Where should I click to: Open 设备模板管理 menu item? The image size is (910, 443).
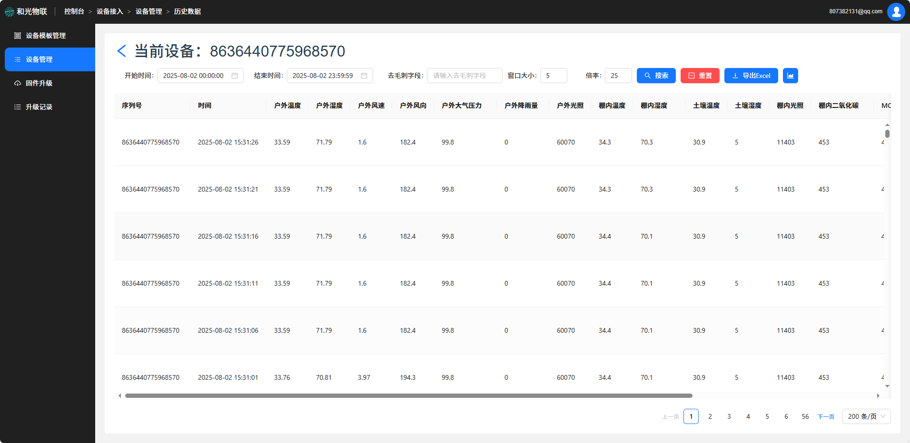point(48,36)
